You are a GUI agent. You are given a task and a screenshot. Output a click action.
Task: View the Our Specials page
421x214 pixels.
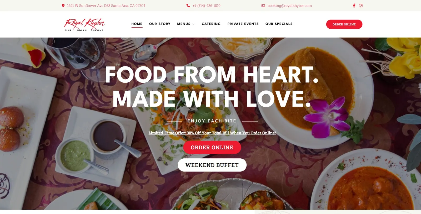[279, 24]
